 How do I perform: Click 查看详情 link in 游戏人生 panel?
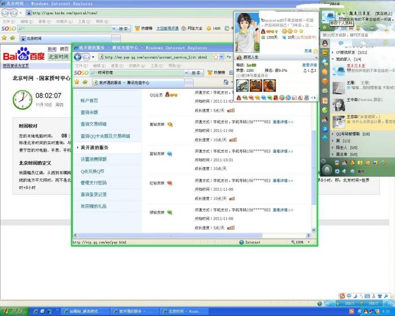(x=309, y=65)
